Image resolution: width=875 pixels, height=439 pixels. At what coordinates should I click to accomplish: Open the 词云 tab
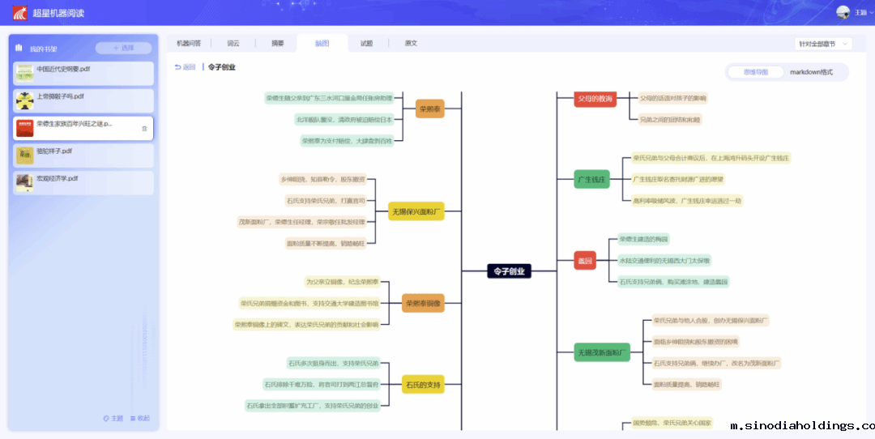coord(233,43)
